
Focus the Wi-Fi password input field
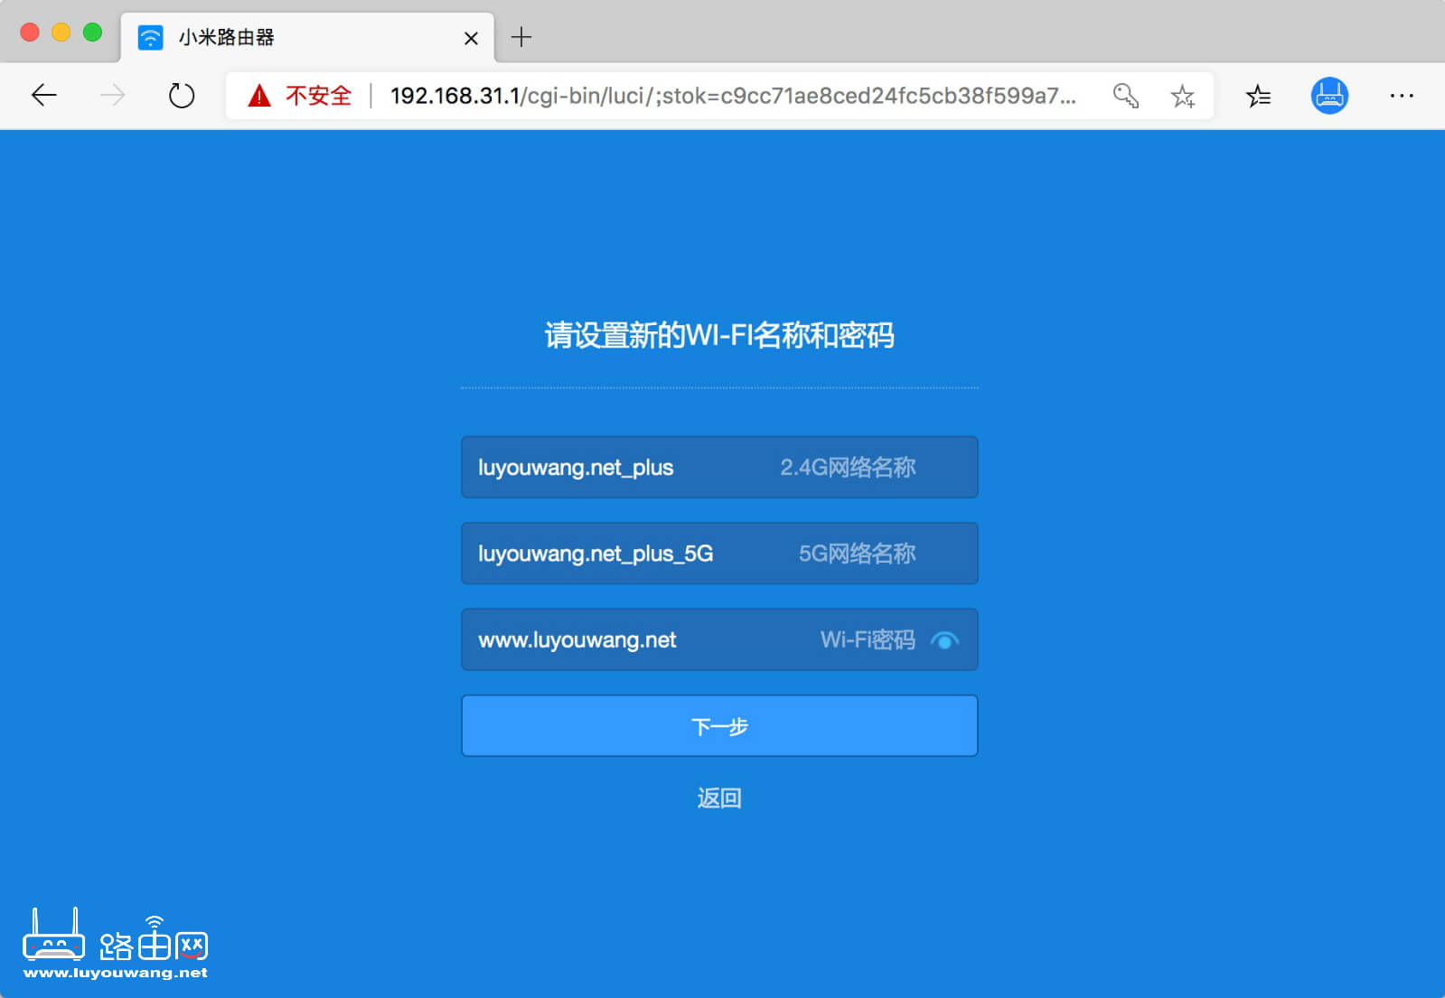tap(633, 639)
